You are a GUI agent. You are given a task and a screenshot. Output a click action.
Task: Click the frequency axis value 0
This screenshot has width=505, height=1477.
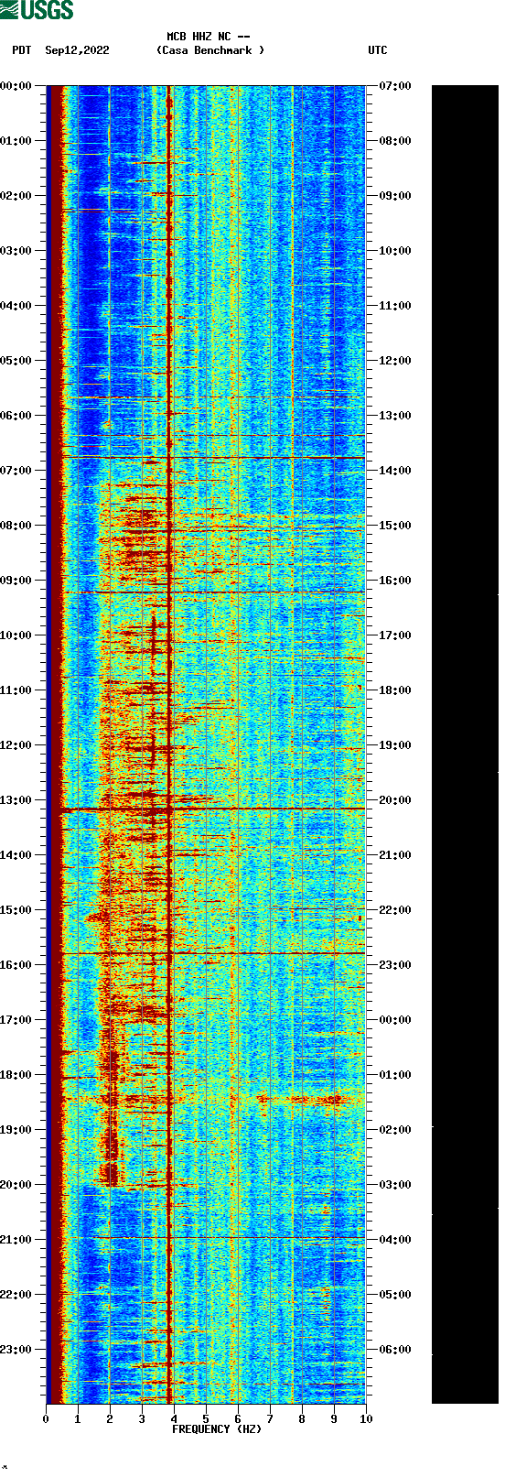[46, 1419]
